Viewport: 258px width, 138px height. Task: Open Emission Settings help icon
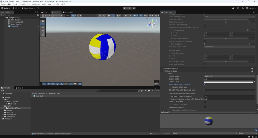coord(252,69)
